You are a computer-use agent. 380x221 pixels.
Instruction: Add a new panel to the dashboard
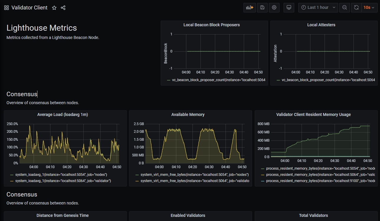(x=249, y=7)
